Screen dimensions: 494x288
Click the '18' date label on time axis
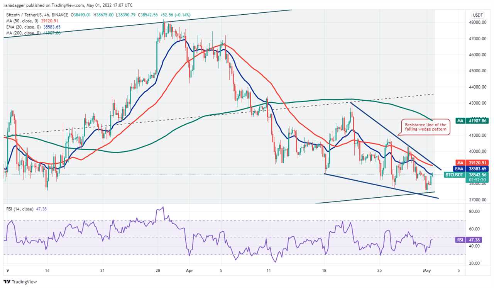click(x=324, y=270)
